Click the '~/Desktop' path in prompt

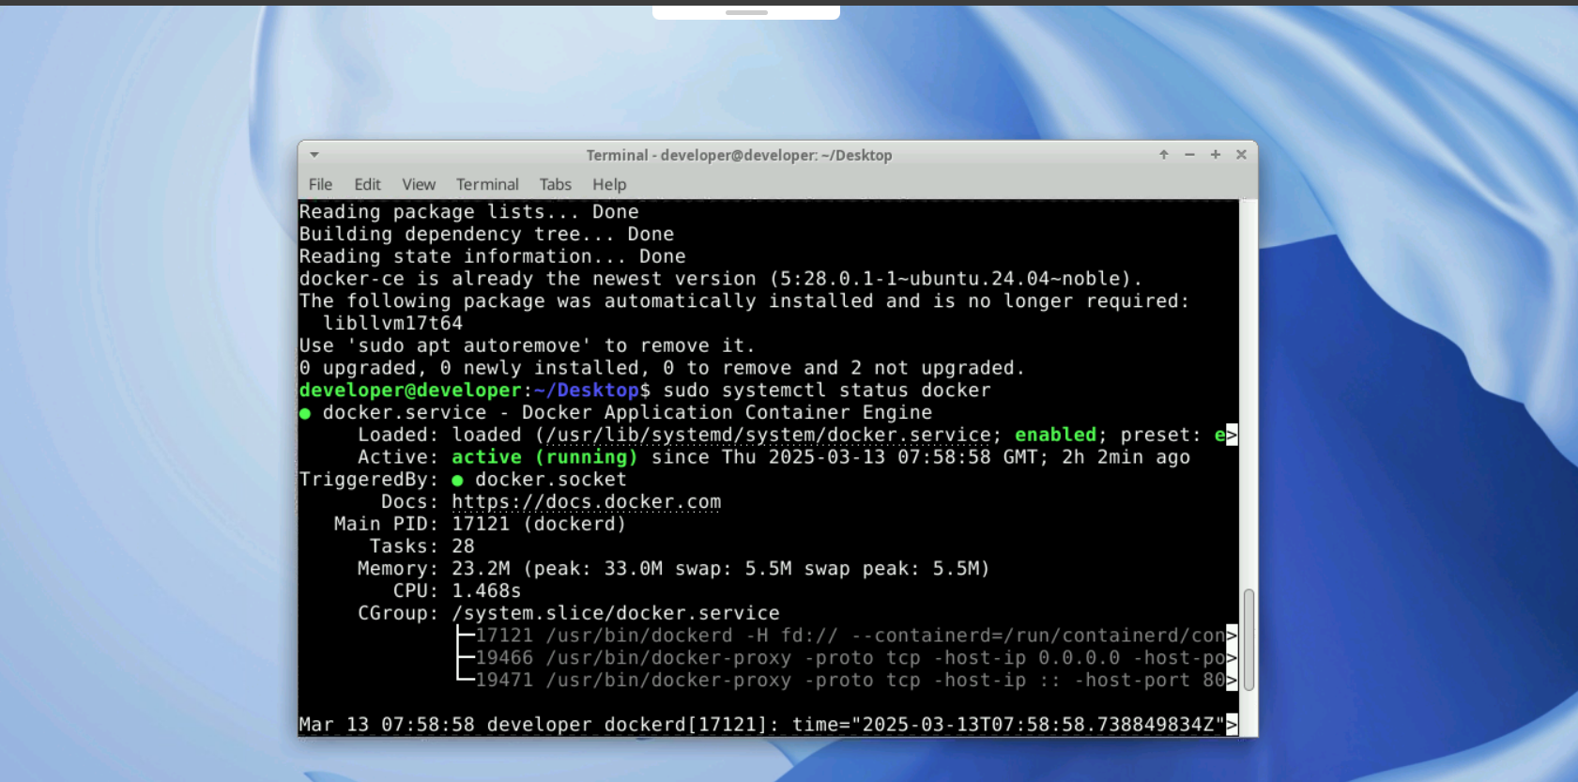pos(587,391)
